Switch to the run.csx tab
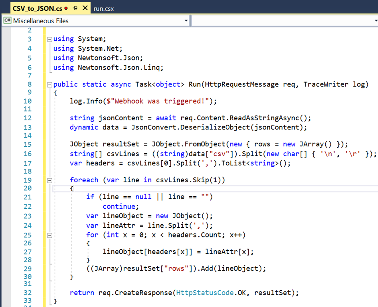This screenshot has height=307, width=378. coord(104,8)
